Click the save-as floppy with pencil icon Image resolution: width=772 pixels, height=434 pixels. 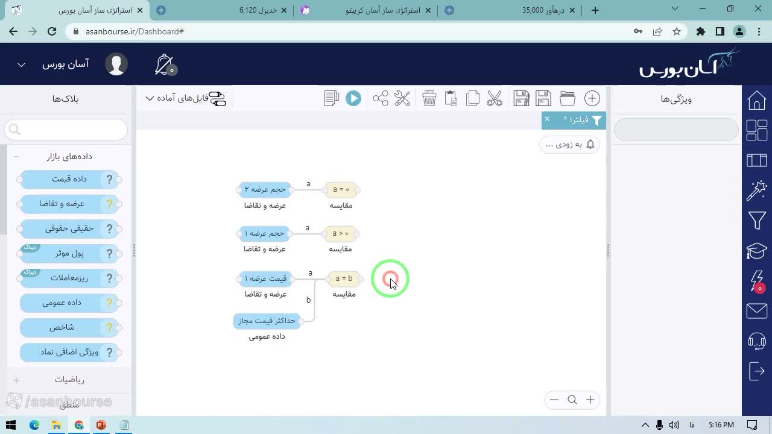(x=521, y=98)
